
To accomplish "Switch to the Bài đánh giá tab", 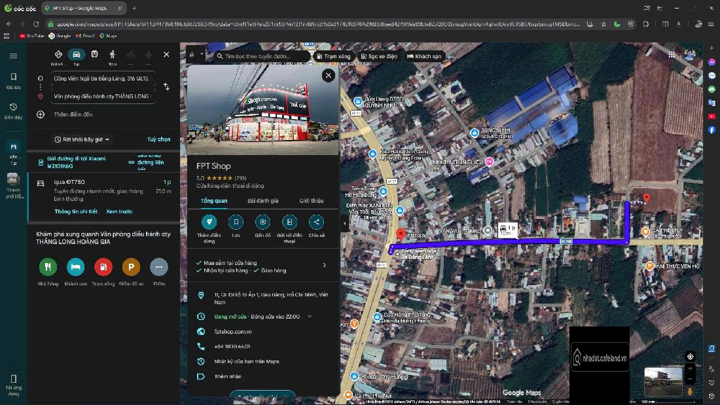I will pyautogui.click(x=262, y=201).
